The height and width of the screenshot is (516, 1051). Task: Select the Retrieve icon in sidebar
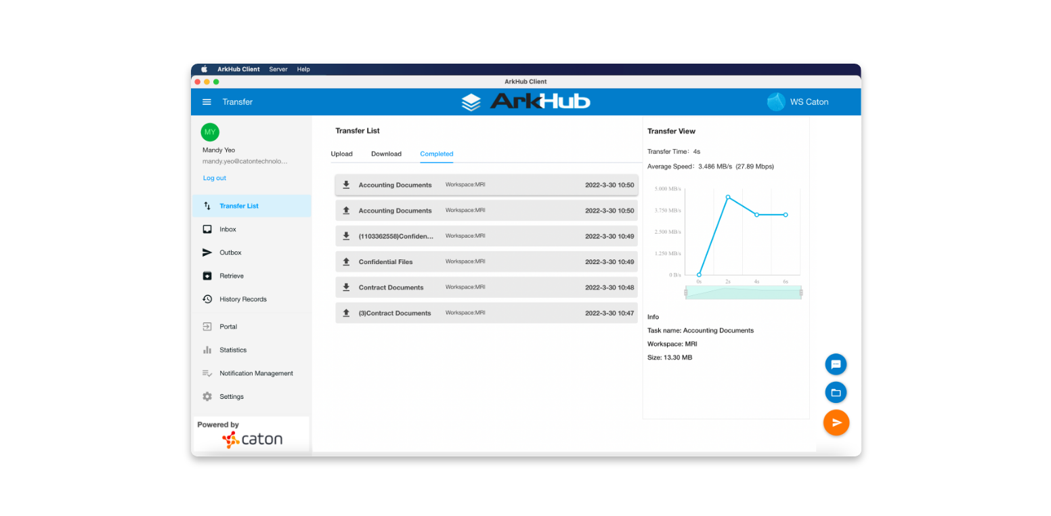[207, 276]
